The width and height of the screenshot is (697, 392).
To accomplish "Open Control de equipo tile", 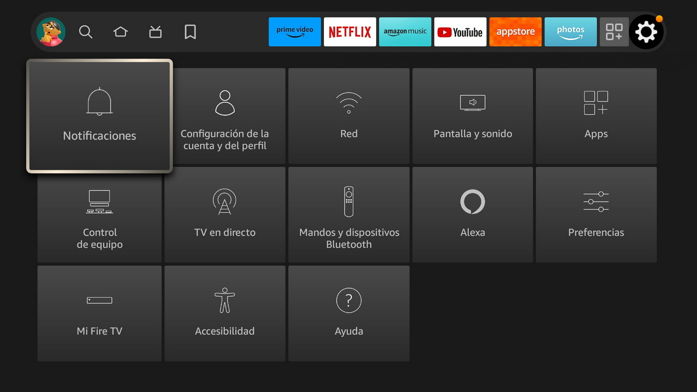I will (x=100, y=215).
